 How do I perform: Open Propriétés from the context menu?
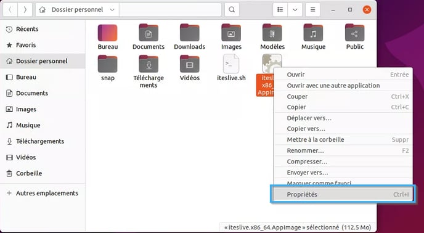(x=343, y=194)
